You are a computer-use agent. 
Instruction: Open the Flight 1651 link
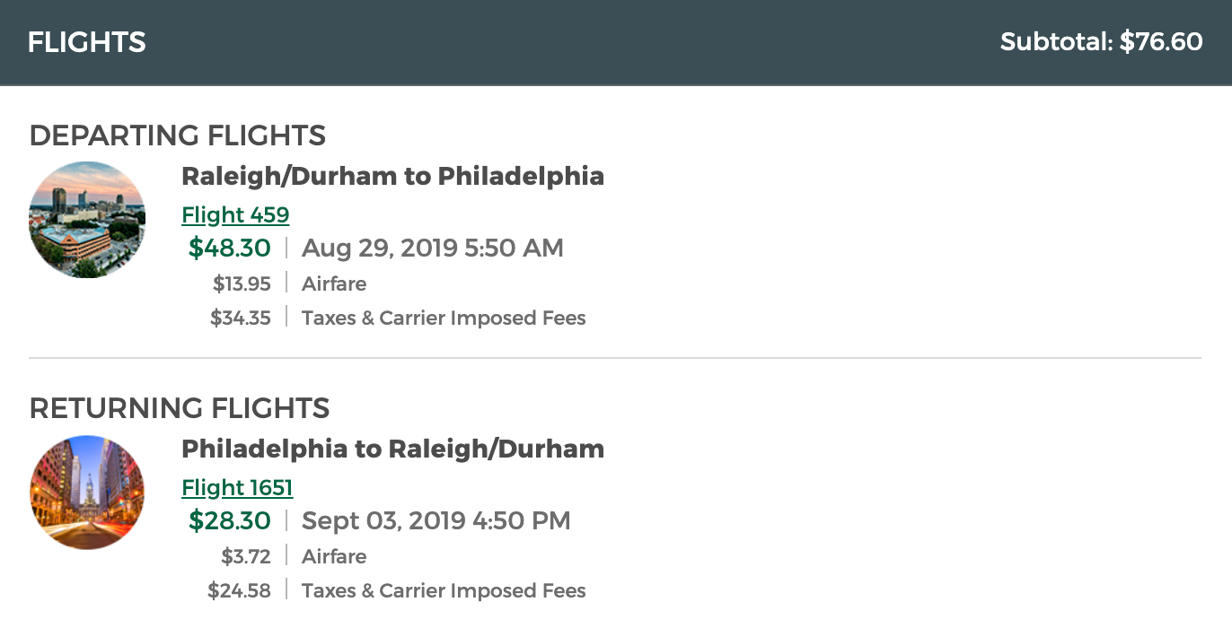click(237, 488)
